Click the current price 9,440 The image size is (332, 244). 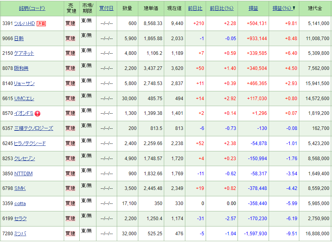(177, 23)
